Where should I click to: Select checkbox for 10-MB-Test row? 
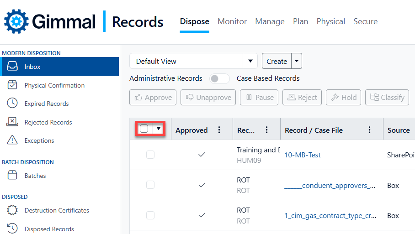pyautogui.click(x=150, y=155)
